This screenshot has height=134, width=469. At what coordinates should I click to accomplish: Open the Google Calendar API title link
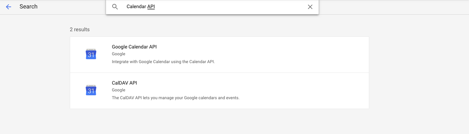pyautogui.click(x=134, y=47)
